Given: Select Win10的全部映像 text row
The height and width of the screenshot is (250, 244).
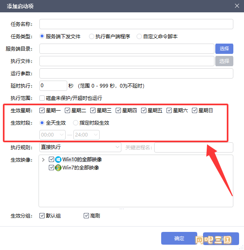Looking at the screenshot, I should [x=82, y=160].
